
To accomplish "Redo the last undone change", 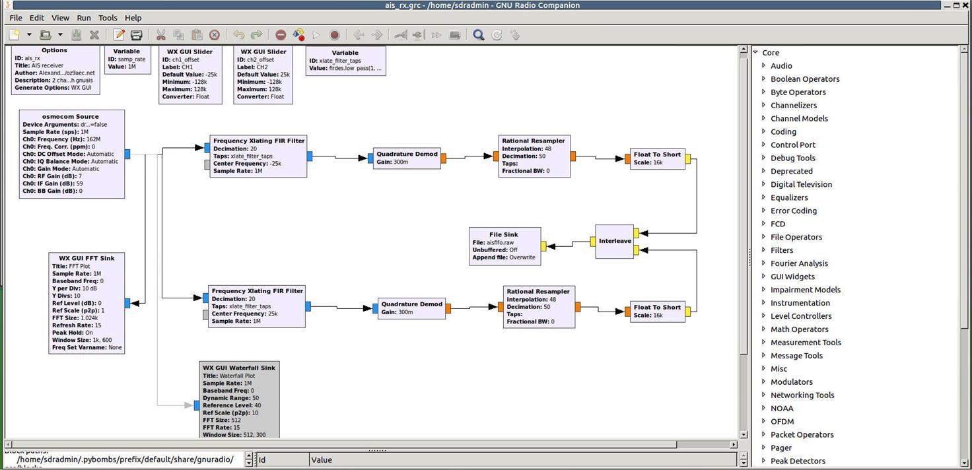I will tap(256, 35).
